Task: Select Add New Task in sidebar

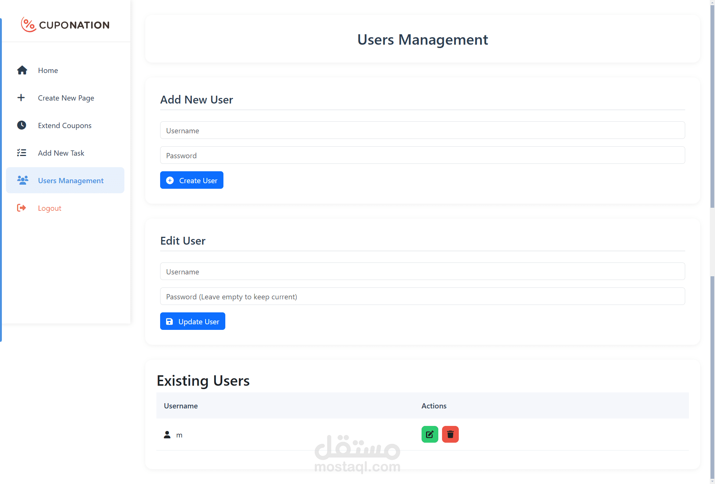Action: coord(61,153)
